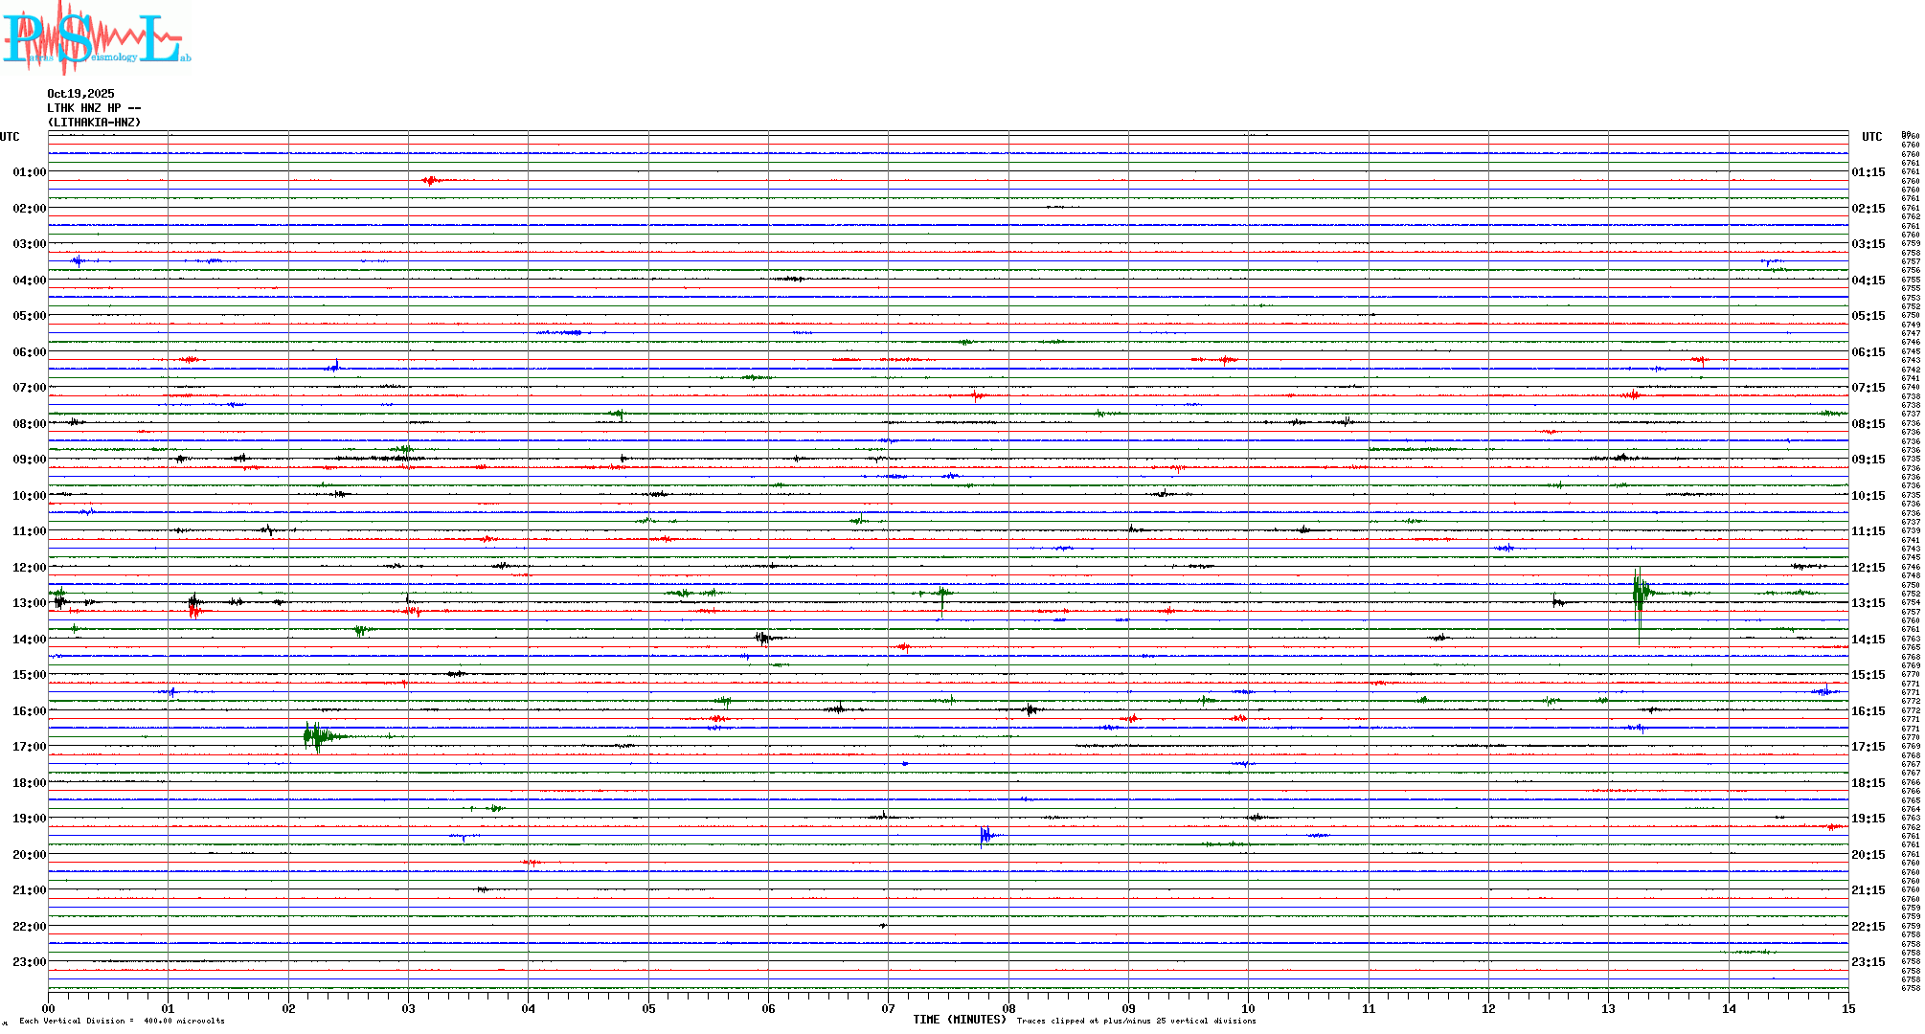Click the large green seismic event near minute 13
This screenshot has width=1925, height=1034.
(1640, 594)
